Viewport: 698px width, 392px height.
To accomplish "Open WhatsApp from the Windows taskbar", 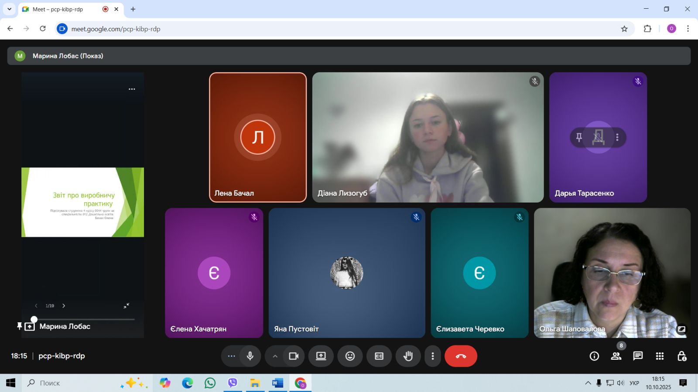I will coord(210,383).
